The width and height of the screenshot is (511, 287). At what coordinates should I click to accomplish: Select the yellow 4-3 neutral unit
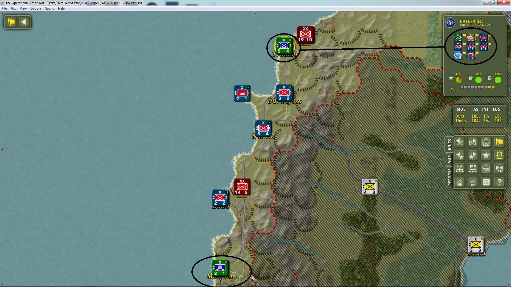pyautogui.click(x=370, y=187)
